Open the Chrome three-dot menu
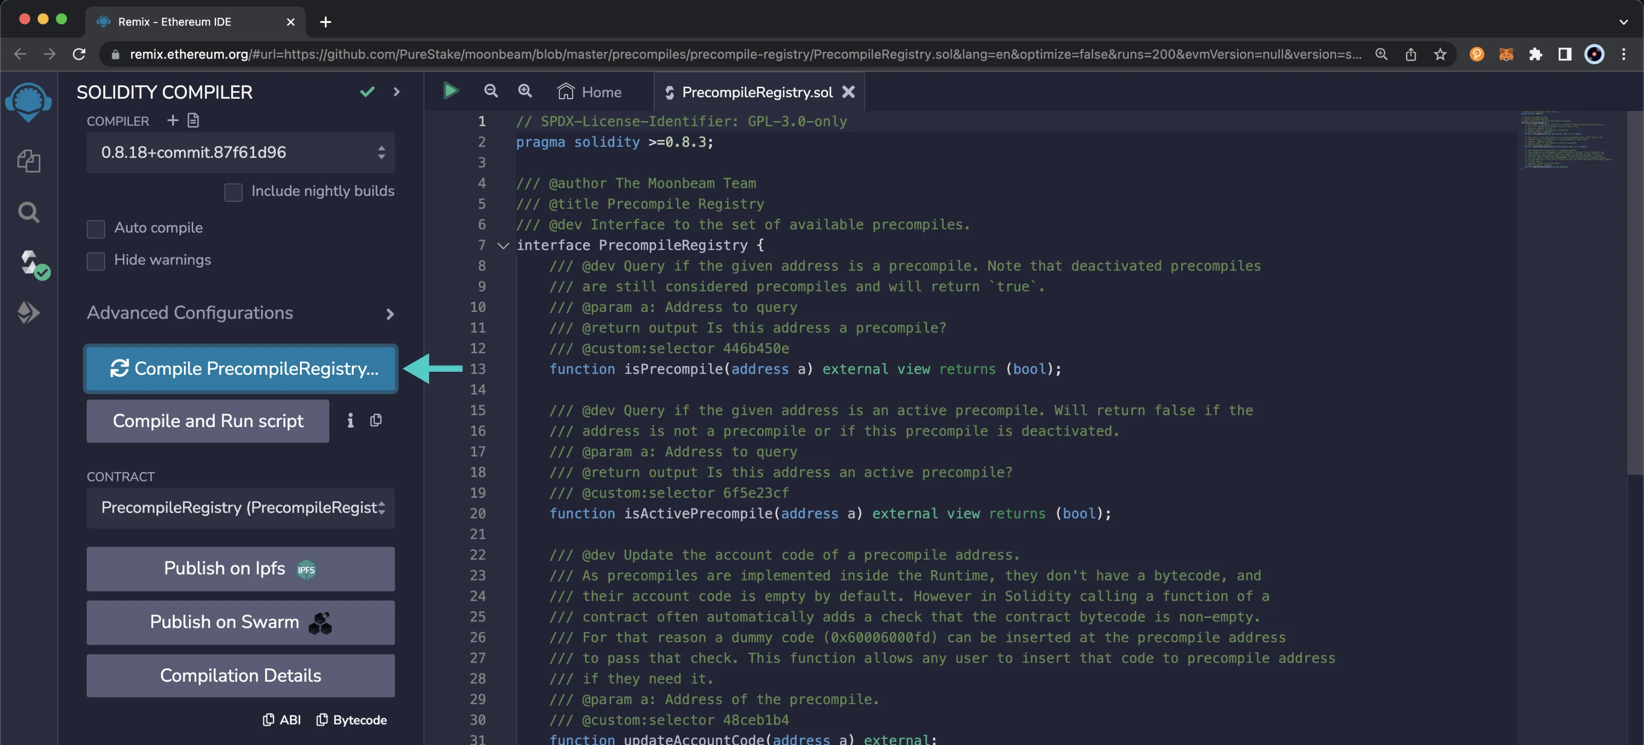 click(x=1624, y=54)
